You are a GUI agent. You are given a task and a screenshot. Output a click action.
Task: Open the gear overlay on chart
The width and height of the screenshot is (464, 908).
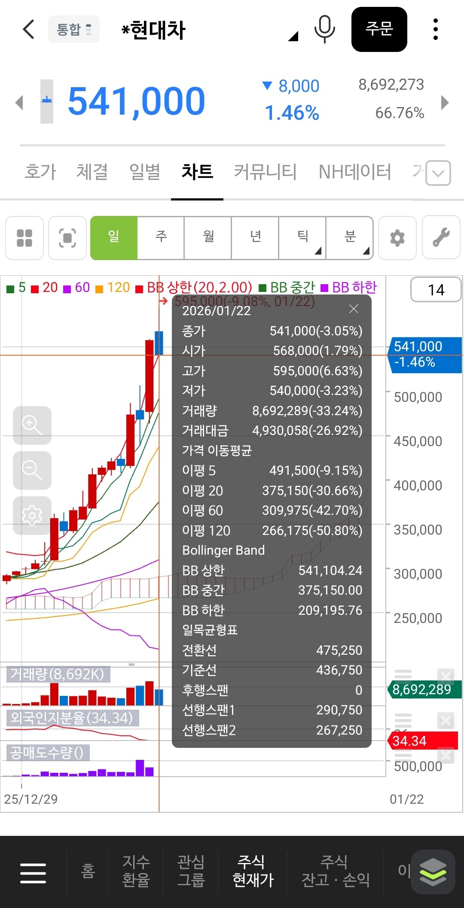(x=32, y=516)
